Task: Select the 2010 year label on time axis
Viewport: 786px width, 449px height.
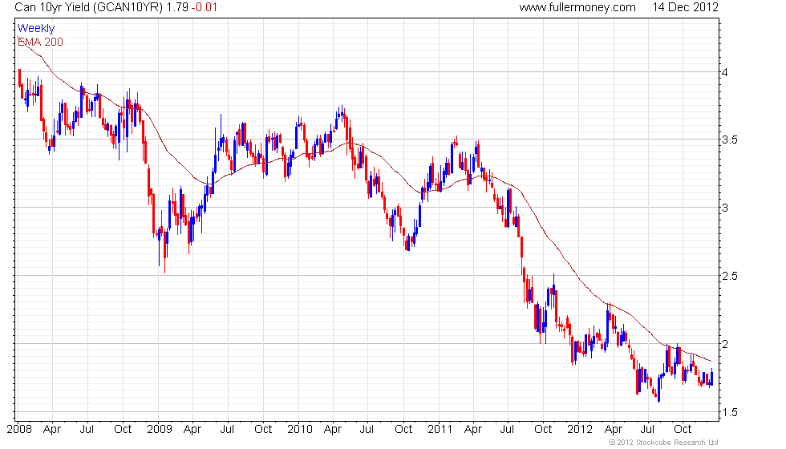Action: 300,430
